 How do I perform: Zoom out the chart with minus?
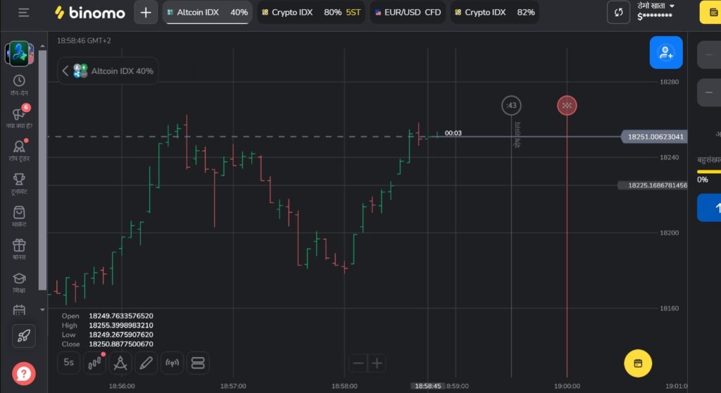tap(358, 363)
